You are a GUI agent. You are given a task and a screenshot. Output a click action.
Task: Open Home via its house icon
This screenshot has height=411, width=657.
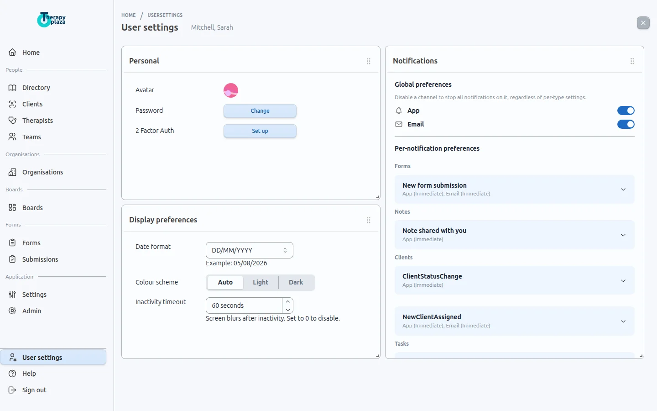pos(12,53)
